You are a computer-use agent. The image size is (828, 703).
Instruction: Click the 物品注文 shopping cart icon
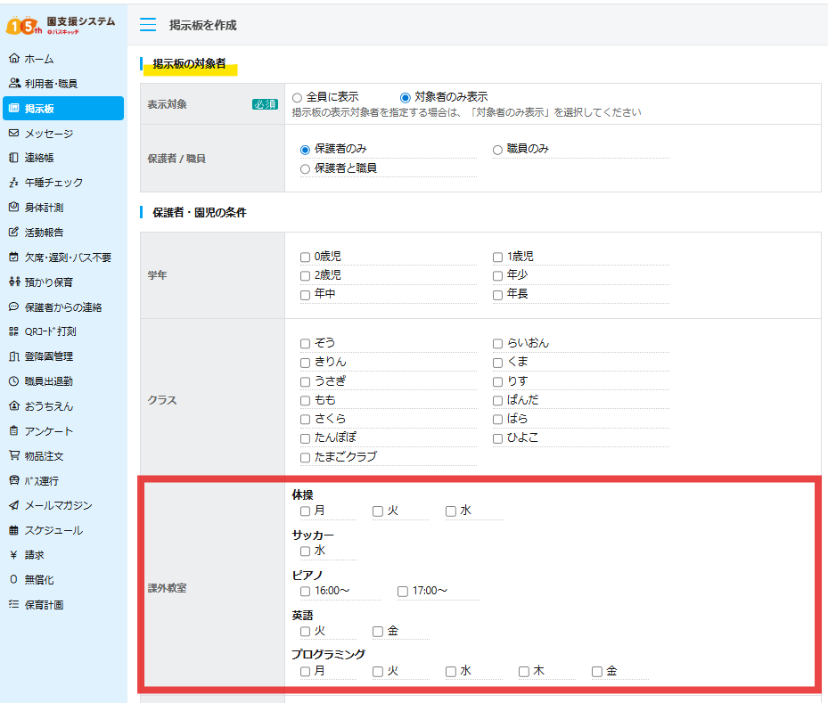(12, 455)
